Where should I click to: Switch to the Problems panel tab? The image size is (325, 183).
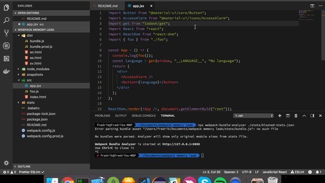[103, 116]
